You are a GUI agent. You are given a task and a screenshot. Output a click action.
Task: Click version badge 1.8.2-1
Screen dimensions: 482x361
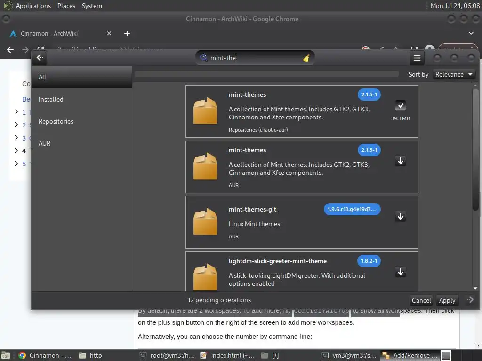pos(369,261)
